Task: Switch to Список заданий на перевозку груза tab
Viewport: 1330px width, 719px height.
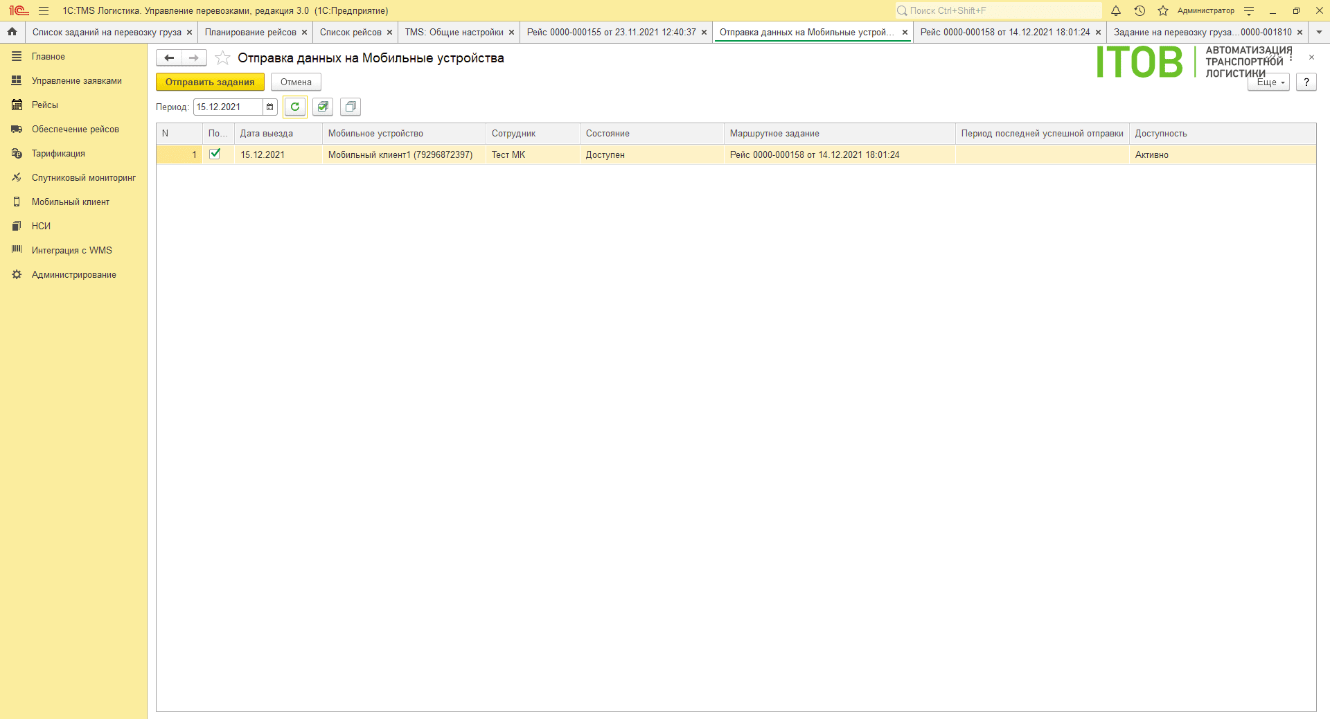Action: click(107, 32)
